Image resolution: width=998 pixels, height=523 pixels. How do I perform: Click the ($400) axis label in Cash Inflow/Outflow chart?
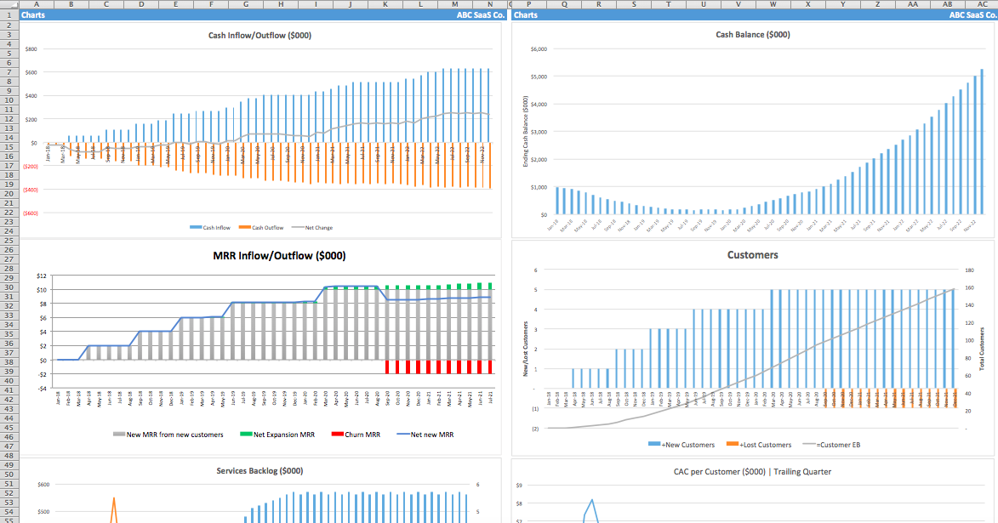(31, 190)
